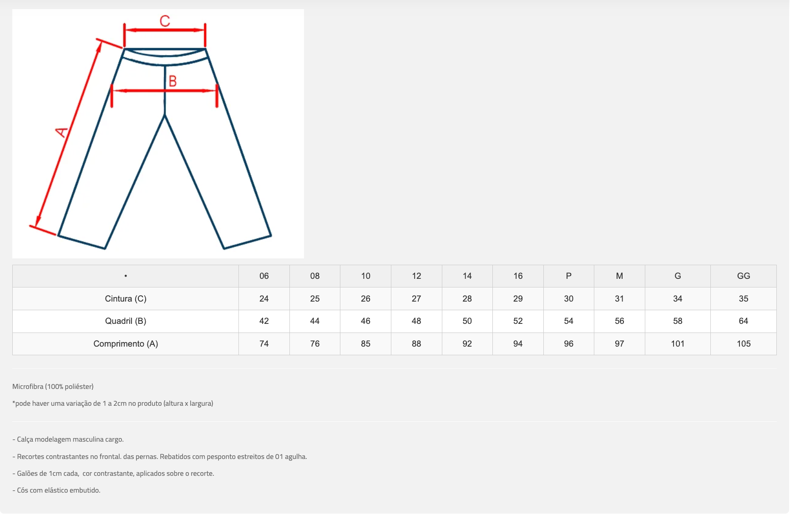Click size column header 'M'
The height and width of the screenshot is (514, 790).
(x=619, y=276)
